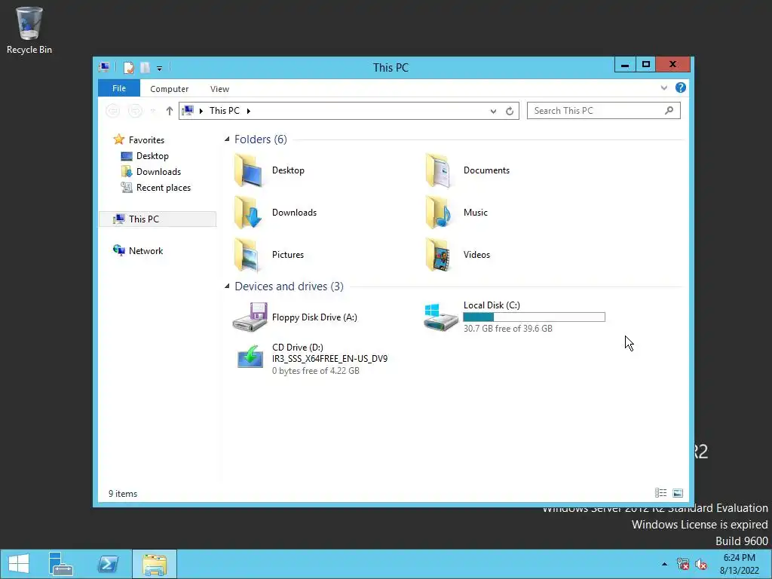Open the Recycle Bin desktop icon

click(29, 29)
